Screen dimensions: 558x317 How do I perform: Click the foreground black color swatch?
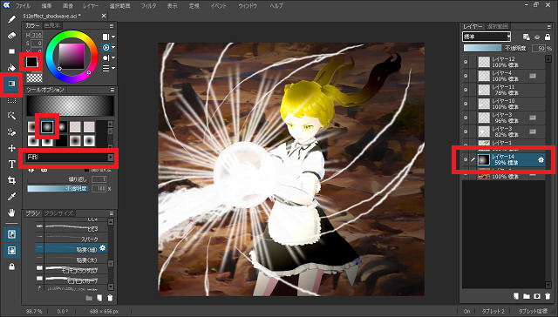31,62
